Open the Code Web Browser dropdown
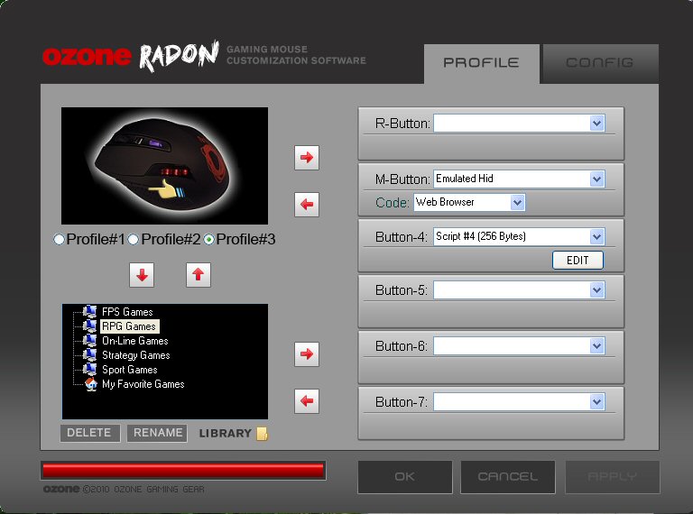Viewport: 693px width, 514px height. coord(517,202)
